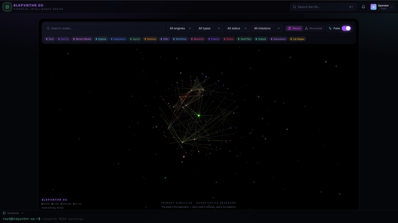This screenshot has height=223, width=398.
Task: Click the BLKPVNTHR OS header title
Action: (x=28, y=5)
